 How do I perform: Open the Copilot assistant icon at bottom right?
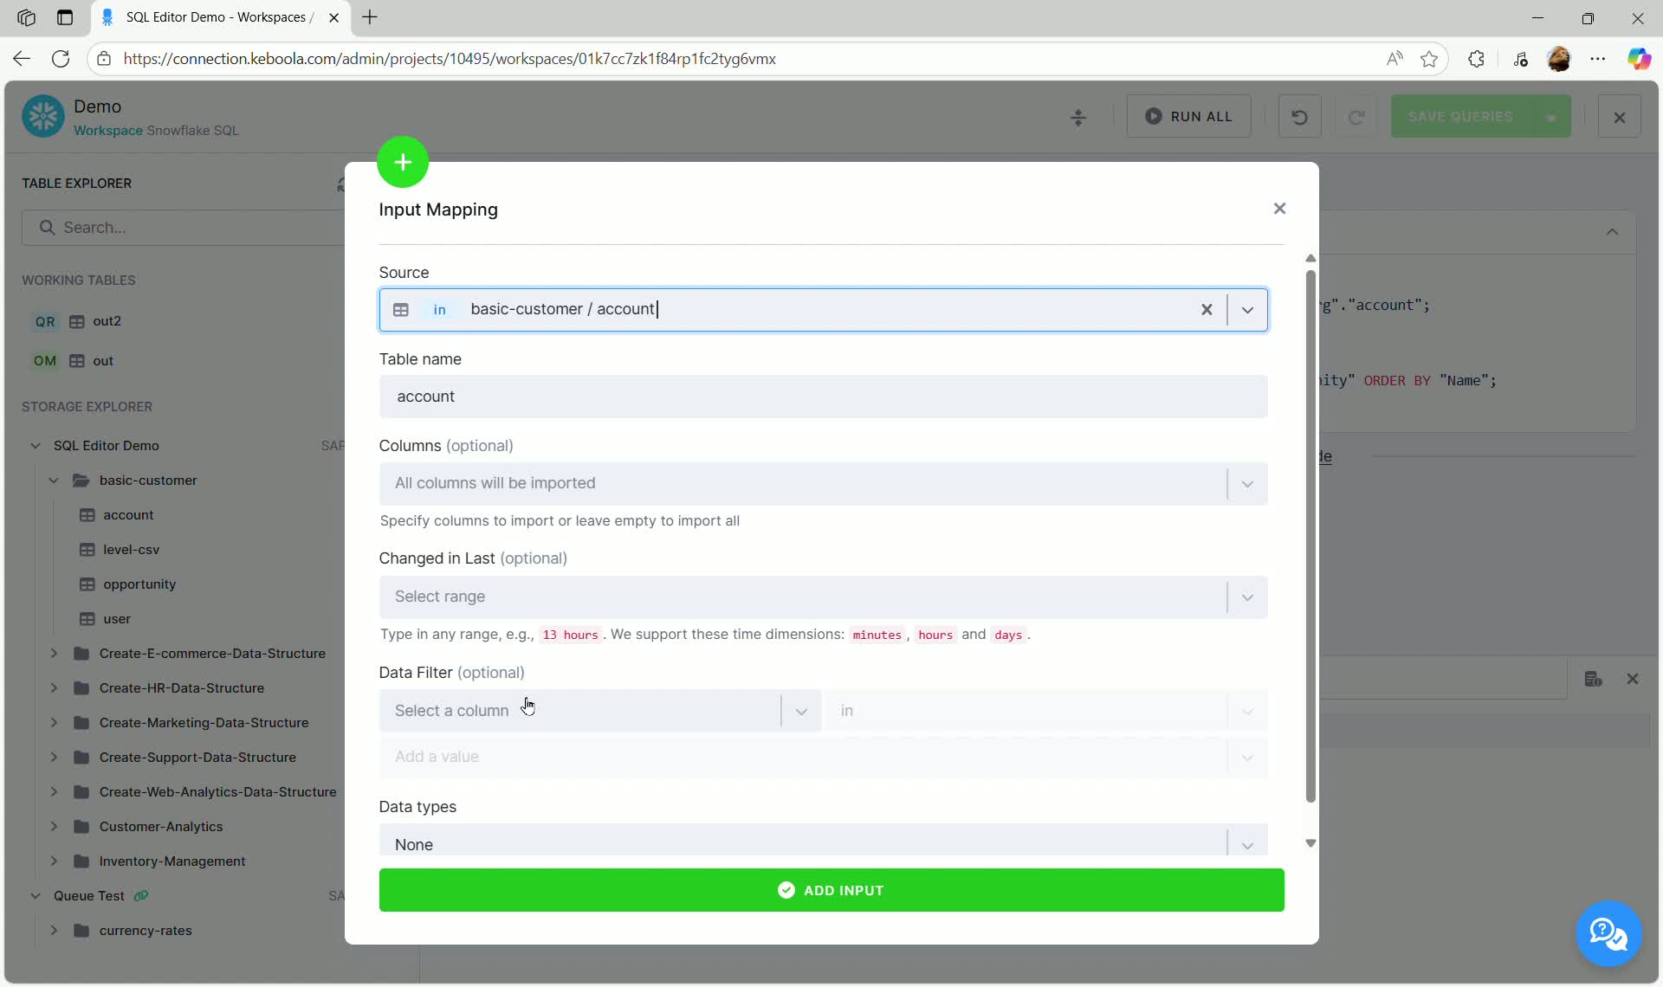click(1608, 934)
